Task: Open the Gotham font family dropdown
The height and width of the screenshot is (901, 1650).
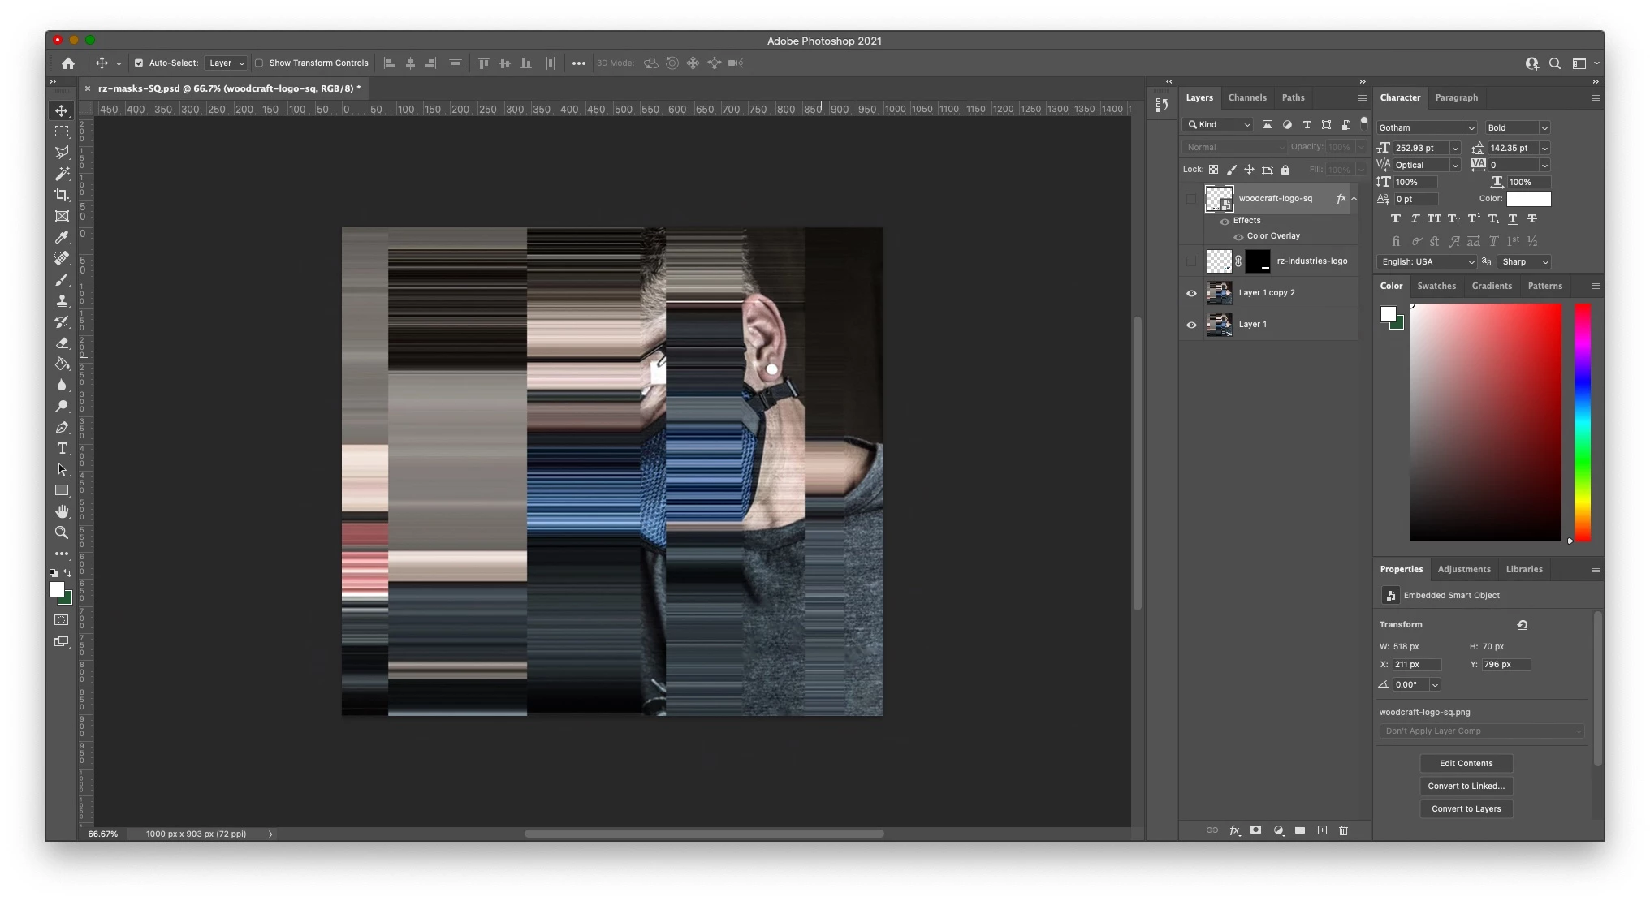Action: 1471,128
